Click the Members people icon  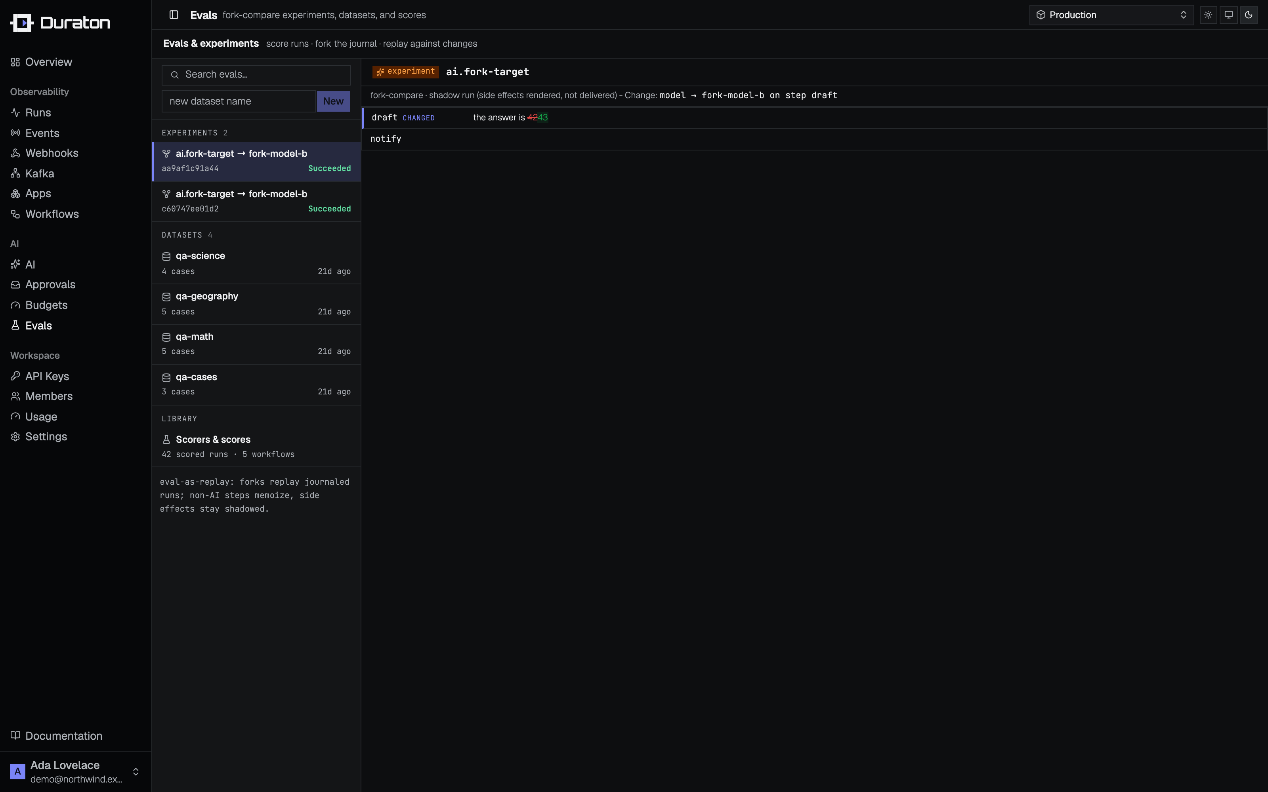click(15, 396)
